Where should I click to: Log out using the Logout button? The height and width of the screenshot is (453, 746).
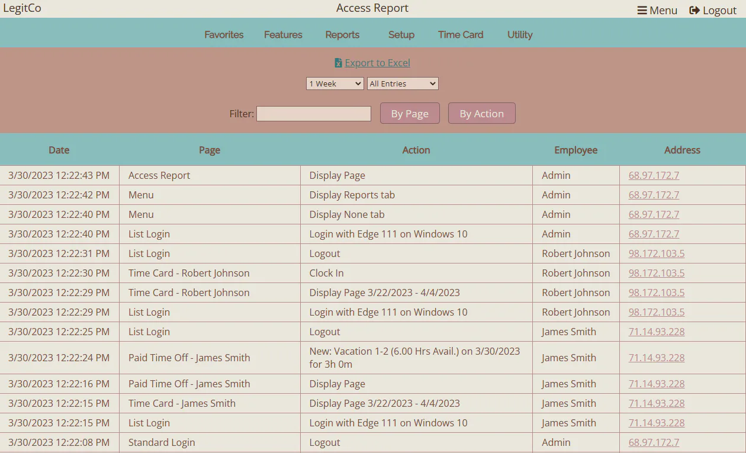[713, 10]
